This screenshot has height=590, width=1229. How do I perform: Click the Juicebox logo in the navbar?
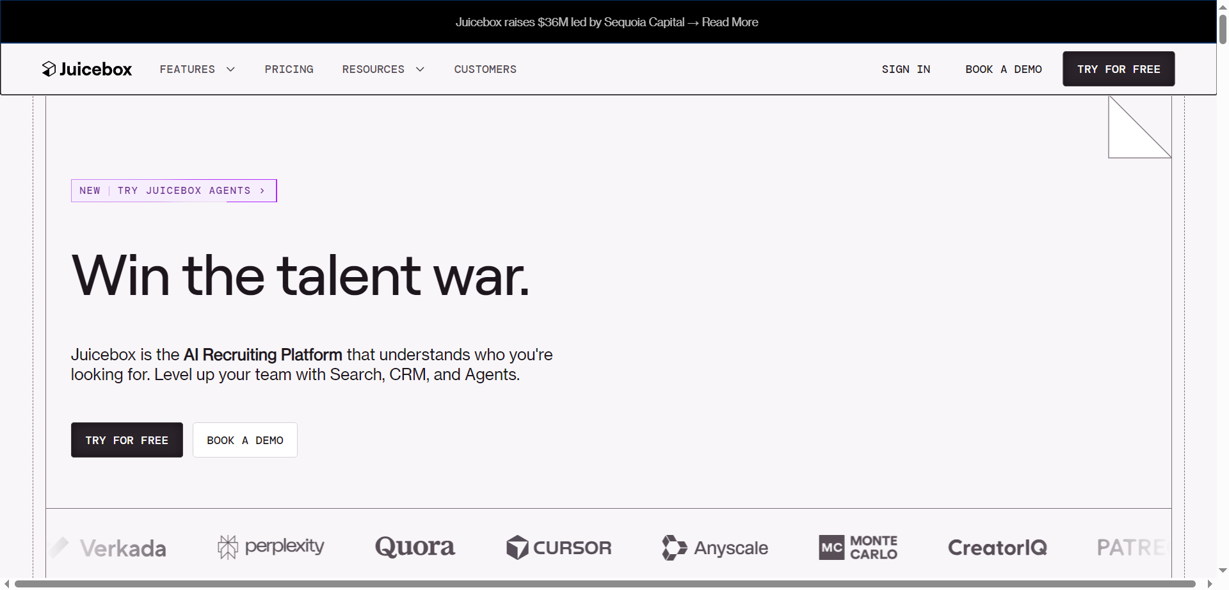point(87,69)
